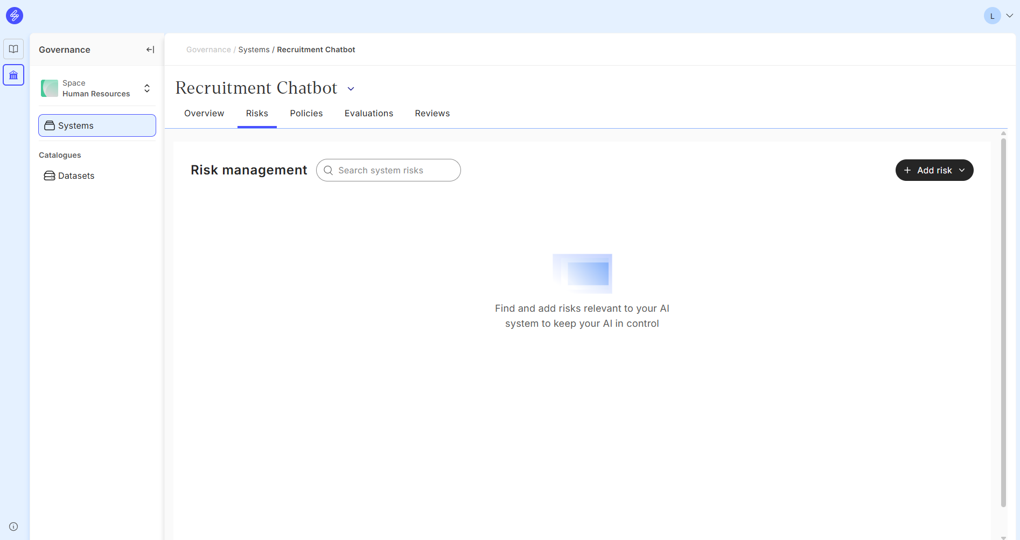1020x540 pixels.
Task: Switch to the Policies tab
Action: tap(306, 113)
